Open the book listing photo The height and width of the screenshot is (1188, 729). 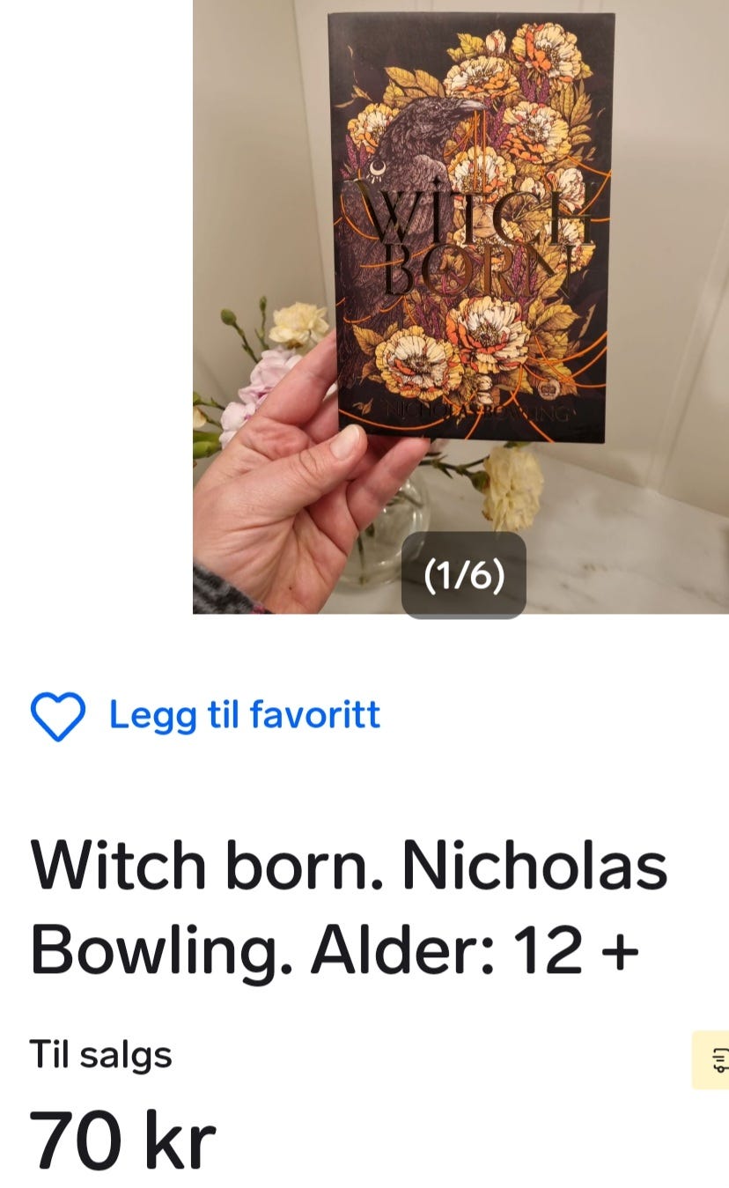coord(460,306)
